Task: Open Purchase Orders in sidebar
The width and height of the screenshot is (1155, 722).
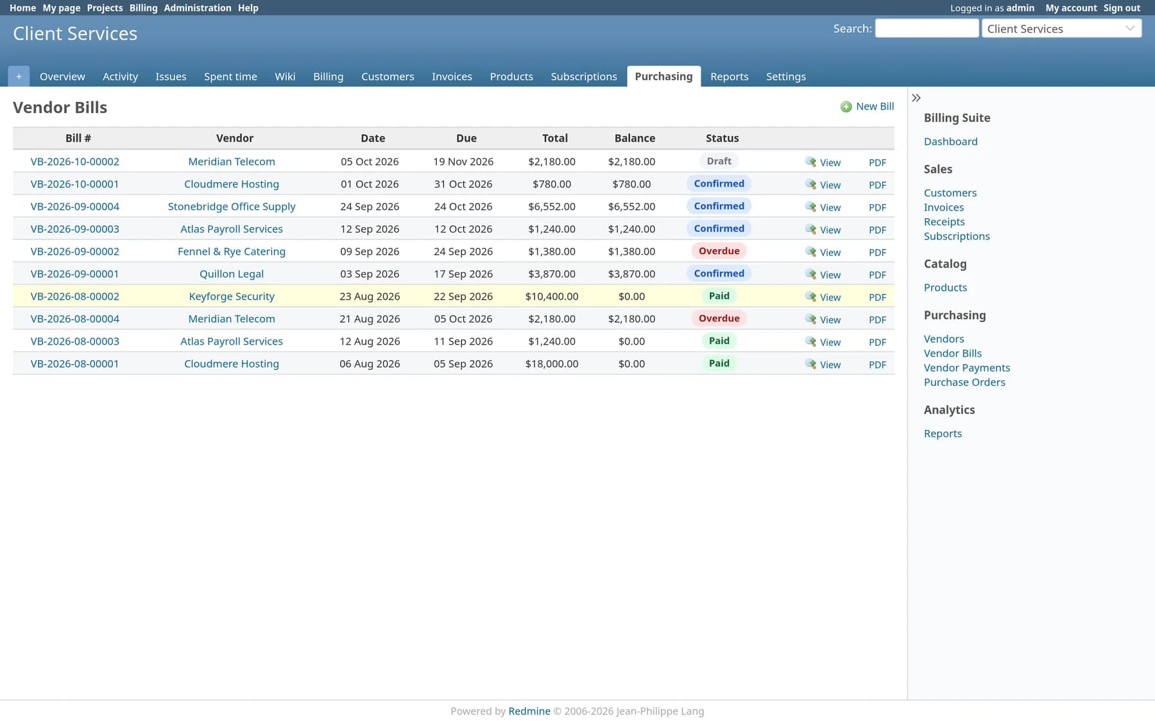Action: (x=964, y=382)
